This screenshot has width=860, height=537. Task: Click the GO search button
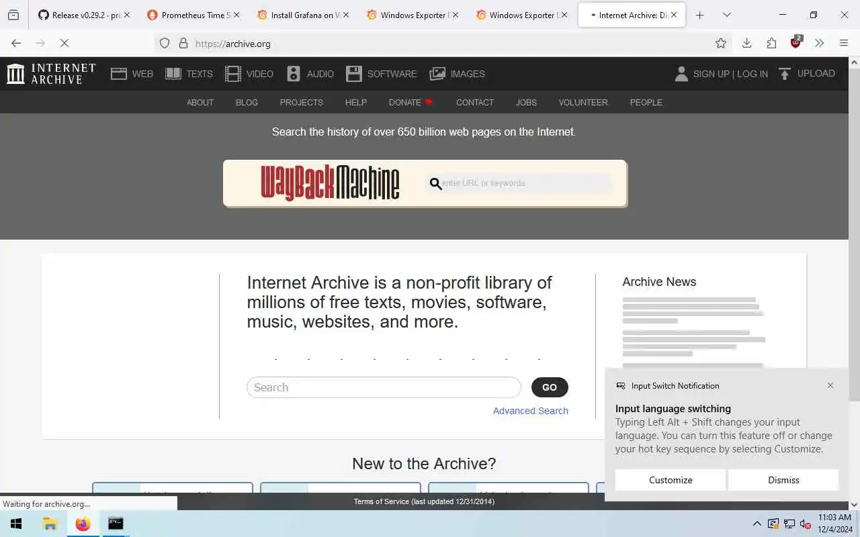[x=550, y=387]
